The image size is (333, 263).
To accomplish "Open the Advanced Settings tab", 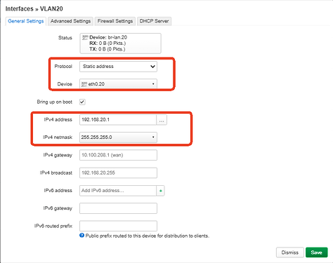I will coord(70,21).
